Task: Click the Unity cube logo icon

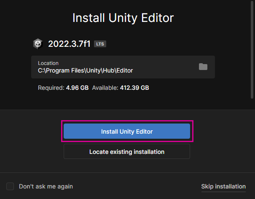Action: pyautogui.click(x=38, y=44)
